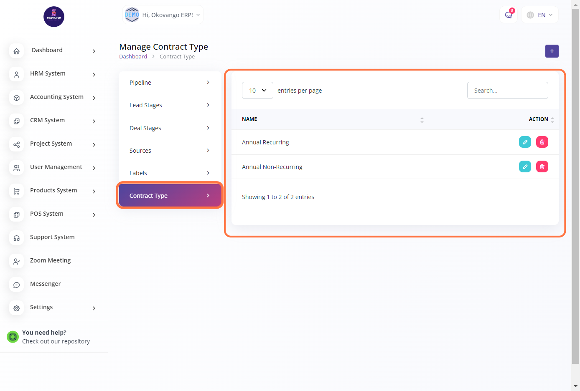Open the EN language dropdown
580x391 pixels.
point(540,15)
